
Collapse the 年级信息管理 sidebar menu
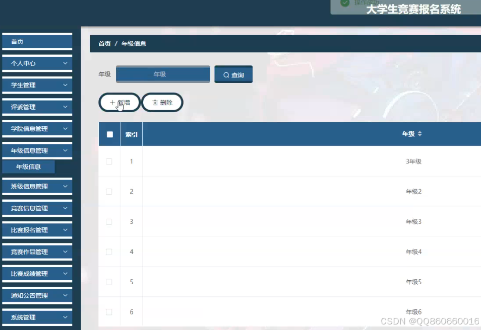pos(37,150)
